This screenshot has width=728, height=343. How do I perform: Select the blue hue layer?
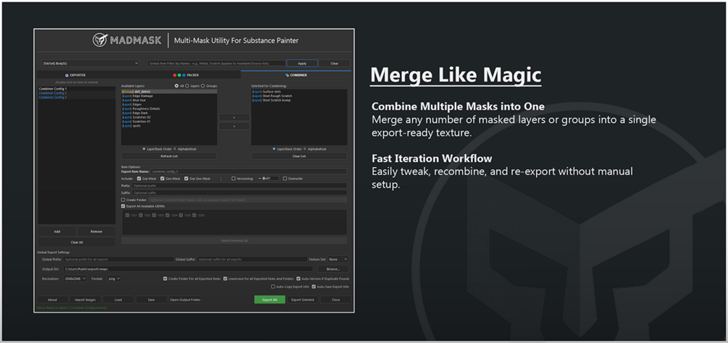(169, 100)
